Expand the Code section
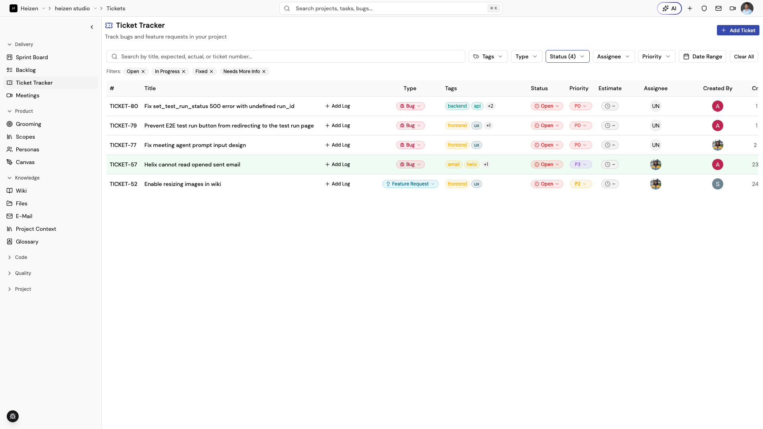The height and width of the screenshot is (429, 763). (17, 257)
